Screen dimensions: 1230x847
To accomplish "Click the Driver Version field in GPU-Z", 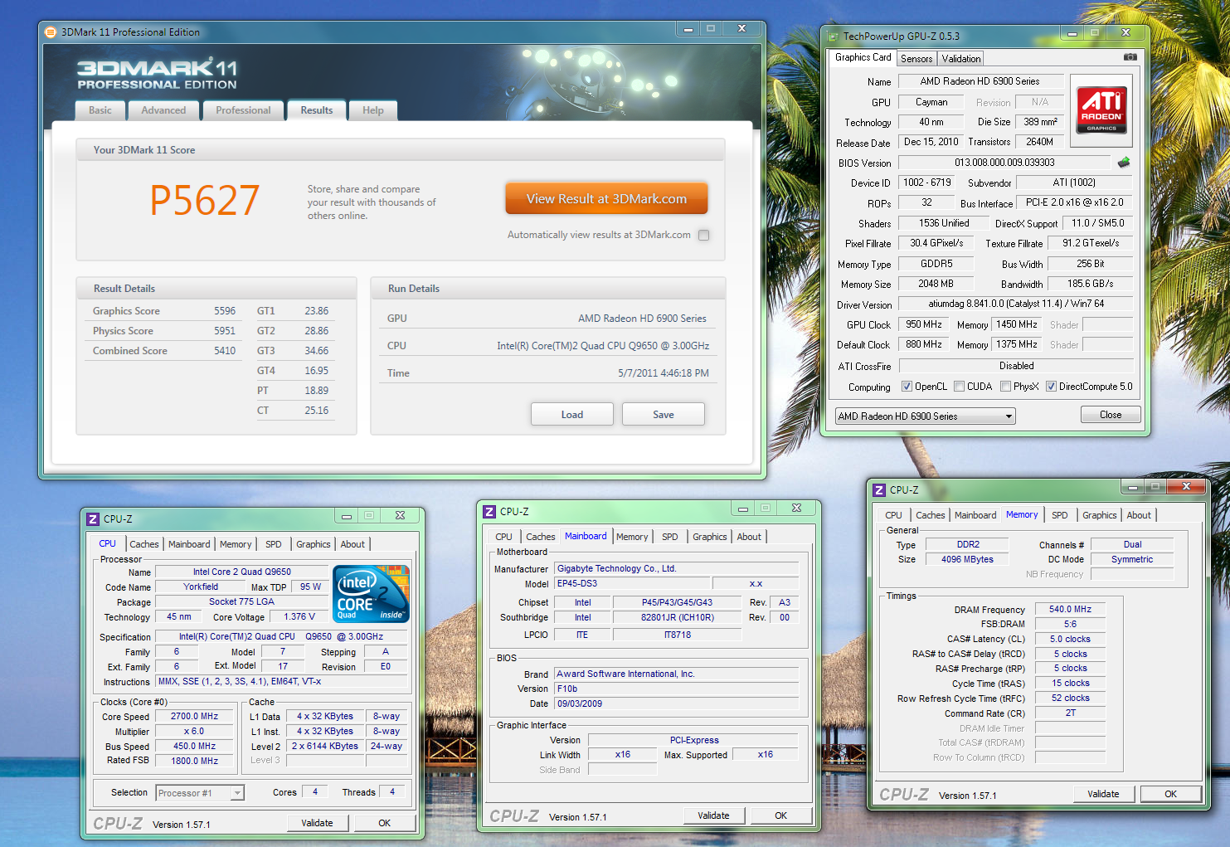I will click(x=1016, y=304).
